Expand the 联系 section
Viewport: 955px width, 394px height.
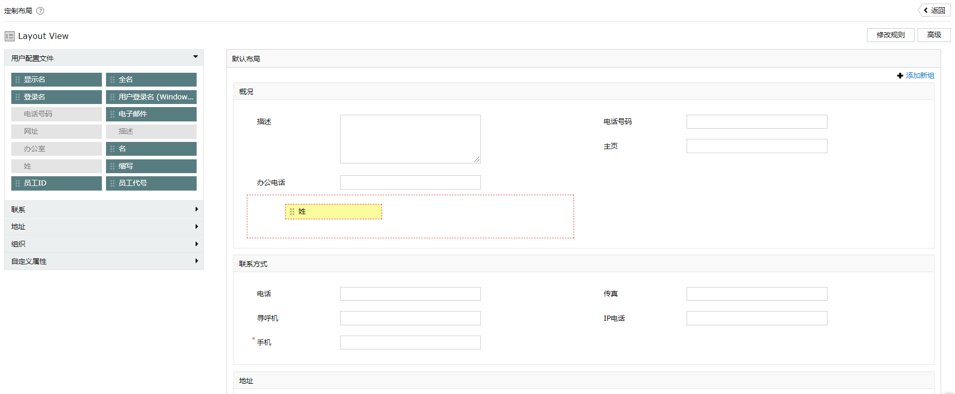coord(196,209)
